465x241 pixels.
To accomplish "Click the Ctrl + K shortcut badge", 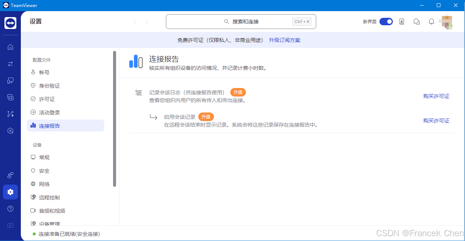I will click(x=302, y=22).
